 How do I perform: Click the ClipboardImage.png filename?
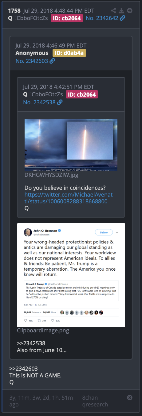(43, 331)
